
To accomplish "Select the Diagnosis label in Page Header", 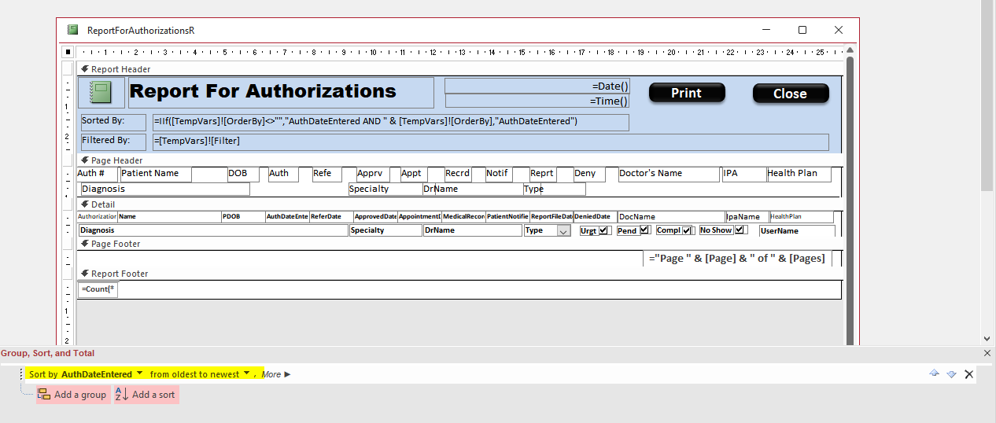I will click(x=165, y=189).
